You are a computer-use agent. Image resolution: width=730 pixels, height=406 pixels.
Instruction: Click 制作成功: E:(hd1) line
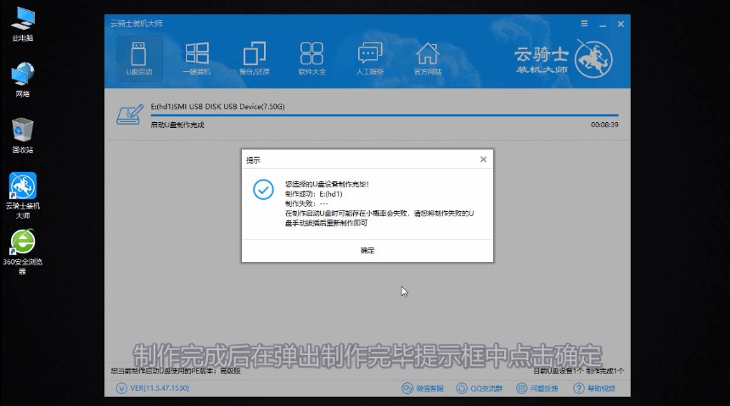click(314, 194)
